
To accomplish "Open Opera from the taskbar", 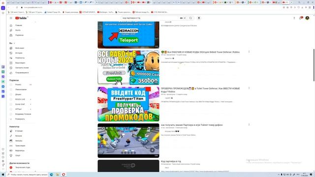I will click(63, 175).
